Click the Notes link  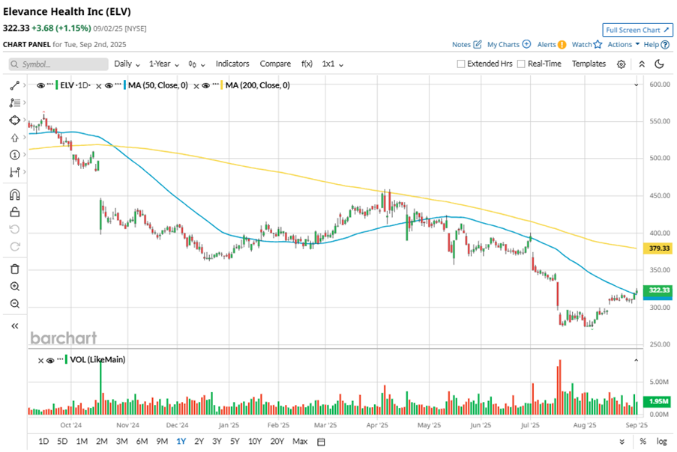(x=461, y=44)
